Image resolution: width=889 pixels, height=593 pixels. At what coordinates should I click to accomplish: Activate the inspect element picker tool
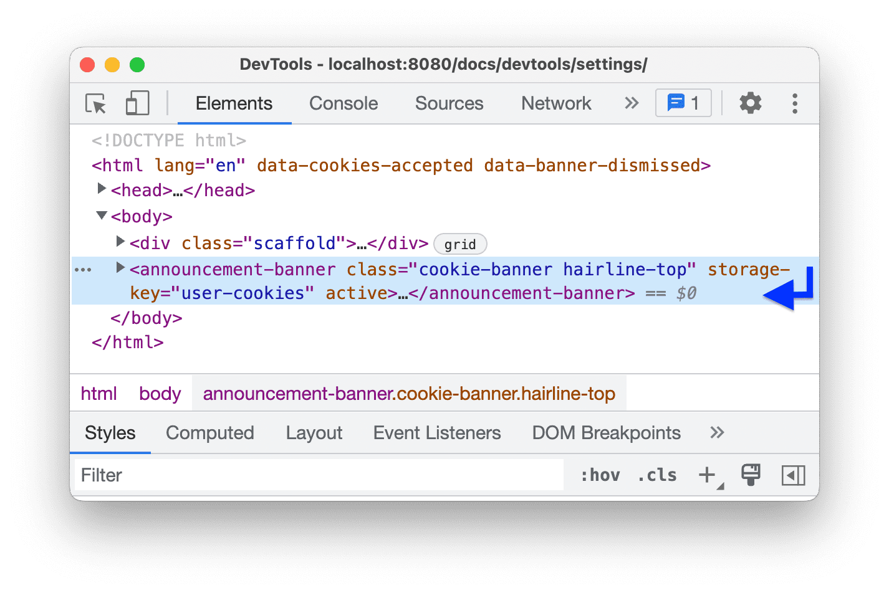[96, 103]
